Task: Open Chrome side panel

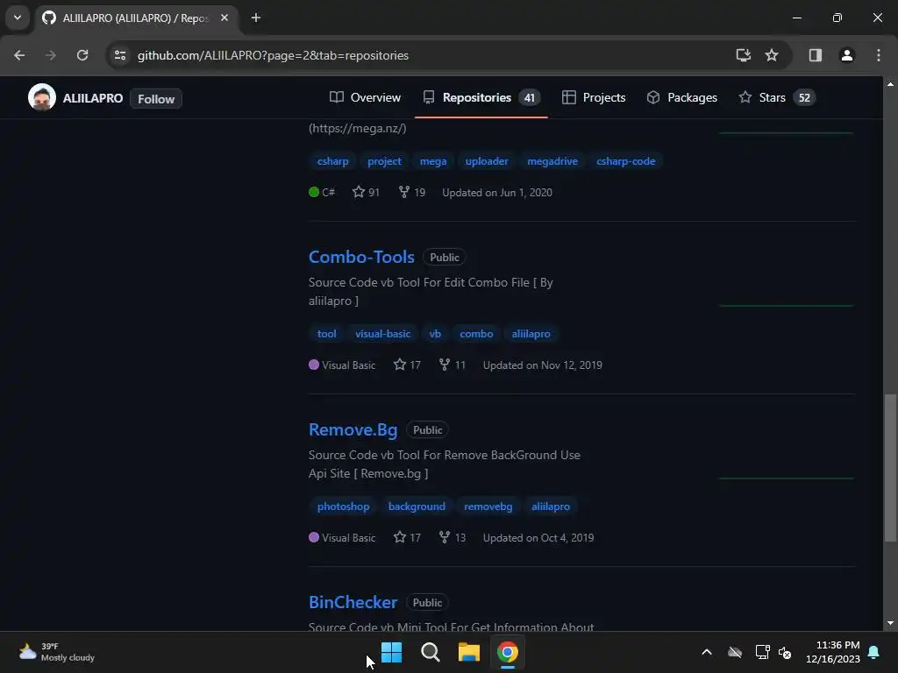Action: coord(815,55)
